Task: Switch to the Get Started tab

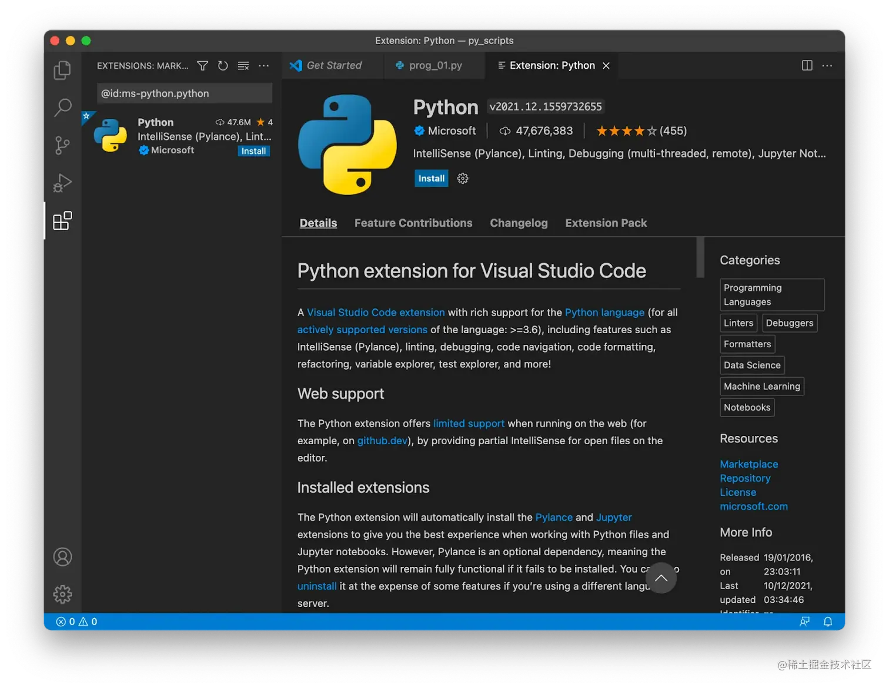Action: (x=333, y=65)
